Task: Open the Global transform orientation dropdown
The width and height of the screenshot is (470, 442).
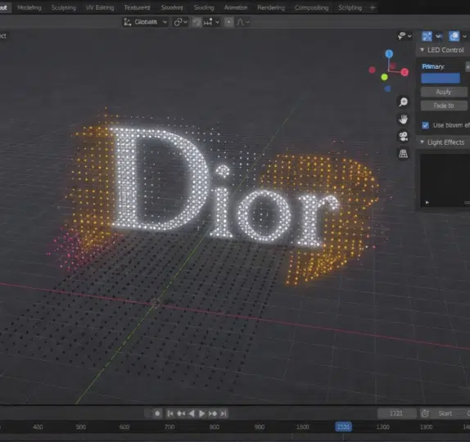Action: [x=146, y=22]
